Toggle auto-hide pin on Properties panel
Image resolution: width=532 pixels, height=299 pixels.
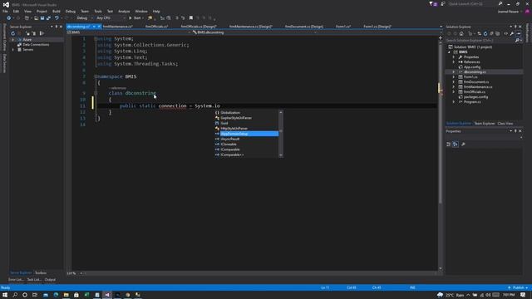[515, 131]
